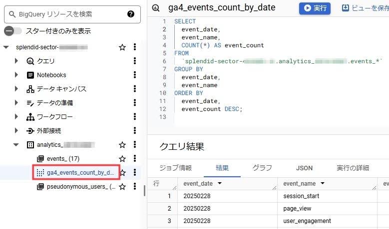This screenshot has height=229, width=389.
Task: Open more options for analytics_ dataset
Action: [135, 144]
